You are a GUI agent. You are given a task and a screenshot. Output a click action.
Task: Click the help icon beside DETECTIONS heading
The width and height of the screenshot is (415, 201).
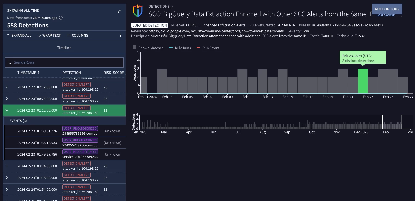point(172,7)
